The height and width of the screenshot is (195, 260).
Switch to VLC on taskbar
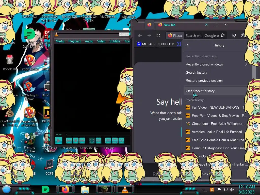(x=125, y=189)
